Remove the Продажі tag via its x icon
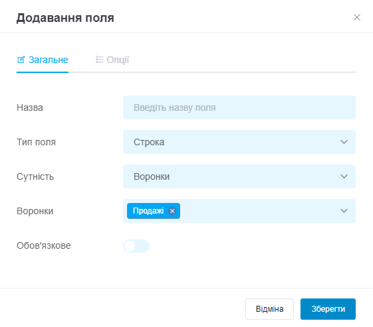373x327 pixels. (172, 211)
